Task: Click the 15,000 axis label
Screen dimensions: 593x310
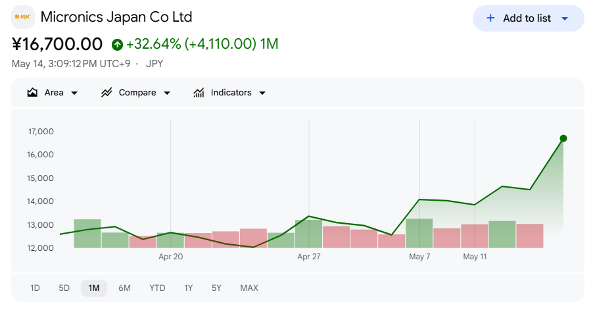Action: coord(40,178)
